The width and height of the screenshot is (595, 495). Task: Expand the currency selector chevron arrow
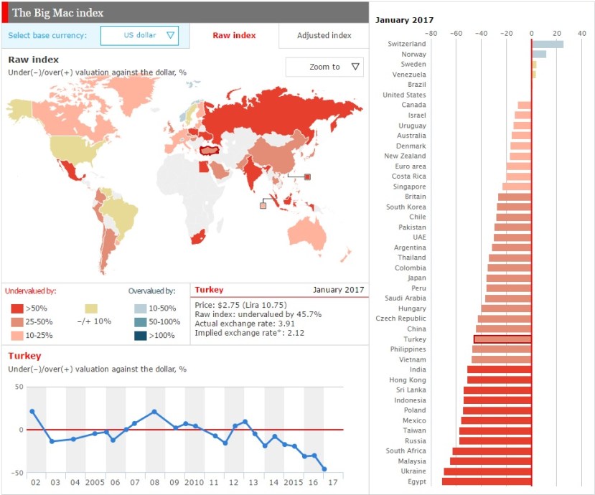(x=169, y=34)
